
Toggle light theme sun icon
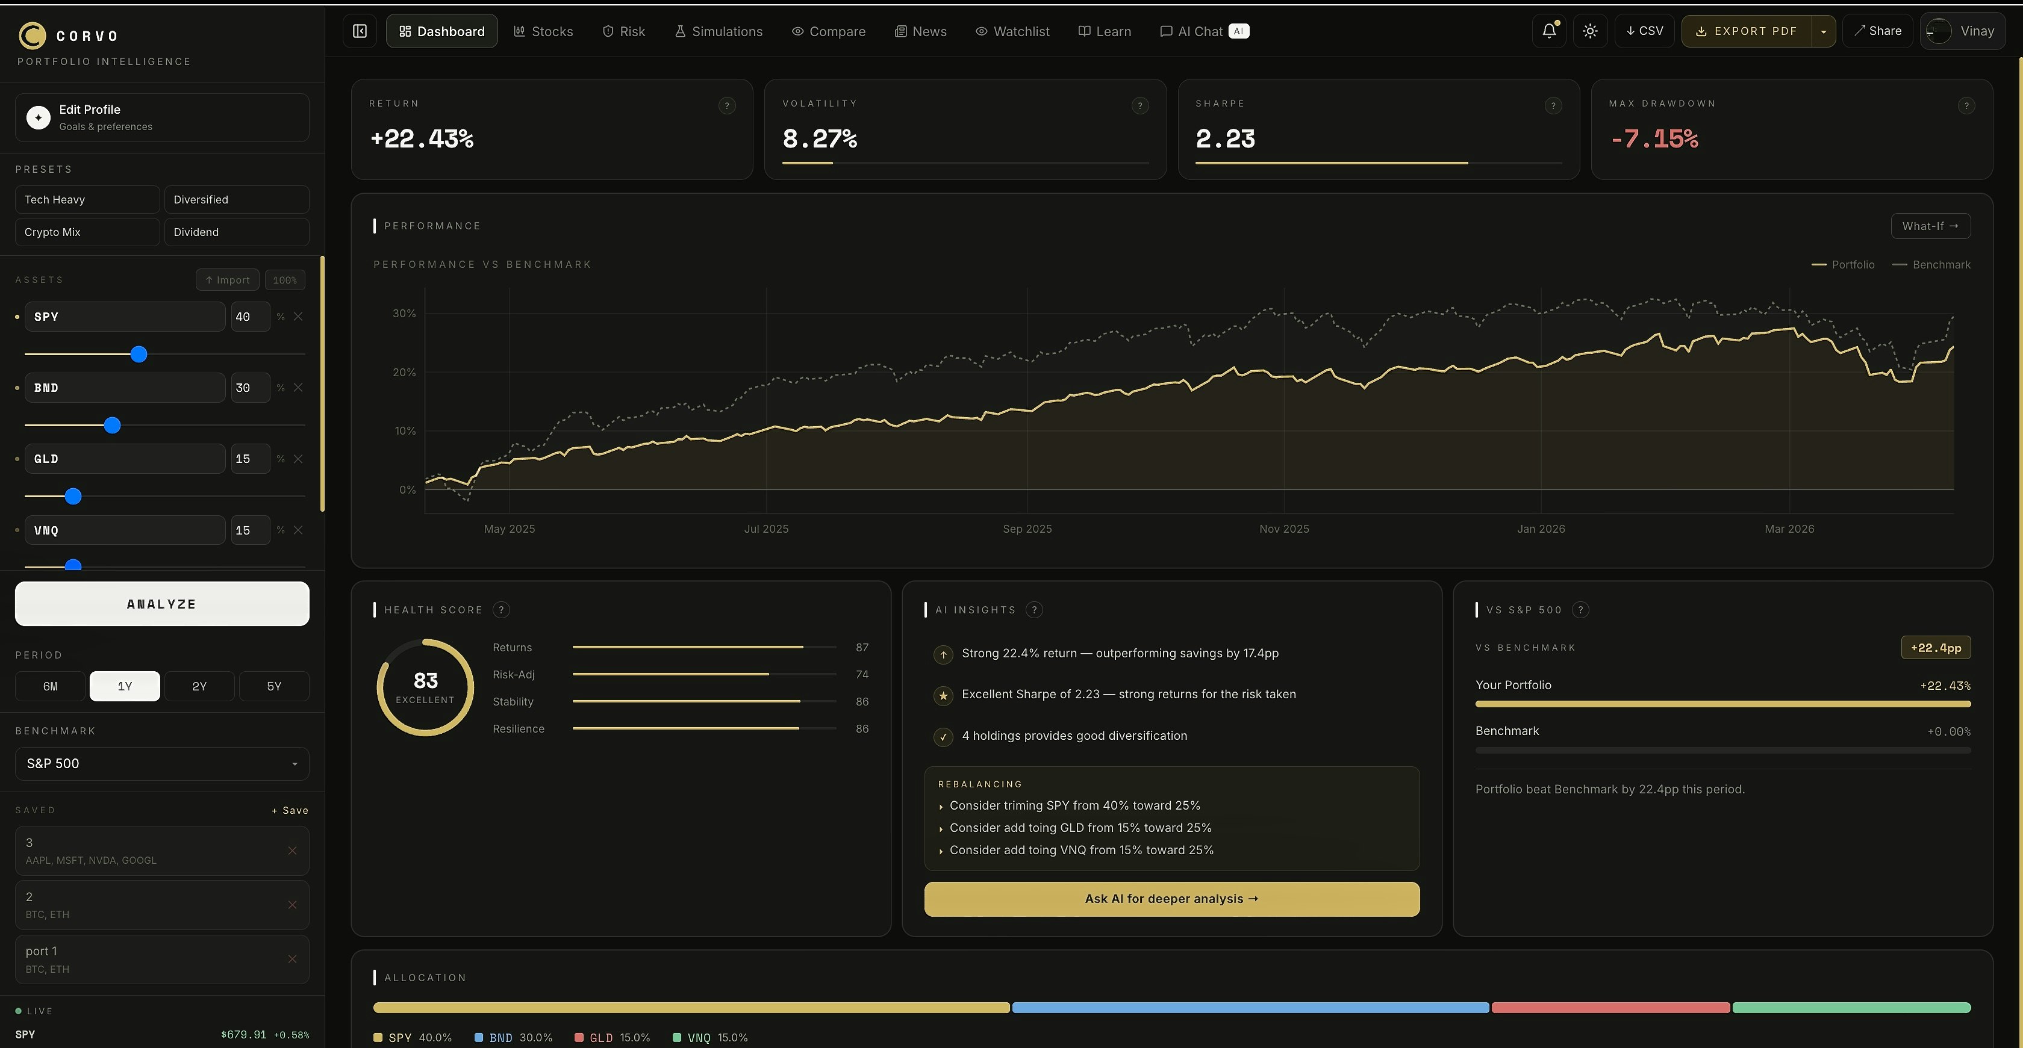1589,31
